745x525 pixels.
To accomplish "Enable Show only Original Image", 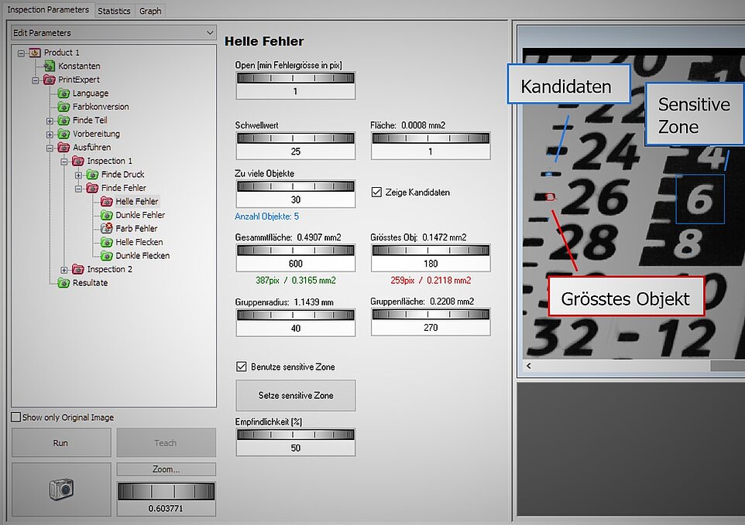I will point(16,418).
